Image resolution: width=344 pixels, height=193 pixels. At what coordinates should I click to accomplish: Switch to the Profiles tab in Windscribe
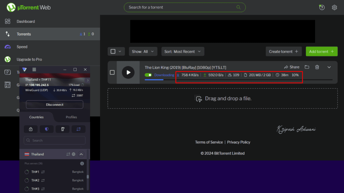(x=71, y=117)
